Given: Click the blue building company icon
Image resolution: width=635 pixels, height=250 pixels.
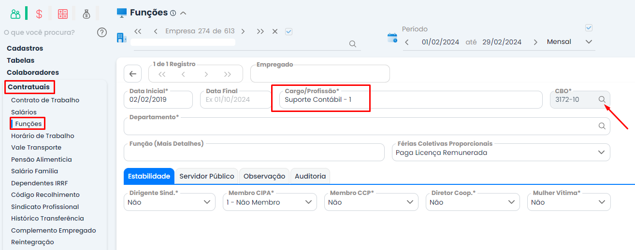Looking at the screenshot, I should pos(122,38).
